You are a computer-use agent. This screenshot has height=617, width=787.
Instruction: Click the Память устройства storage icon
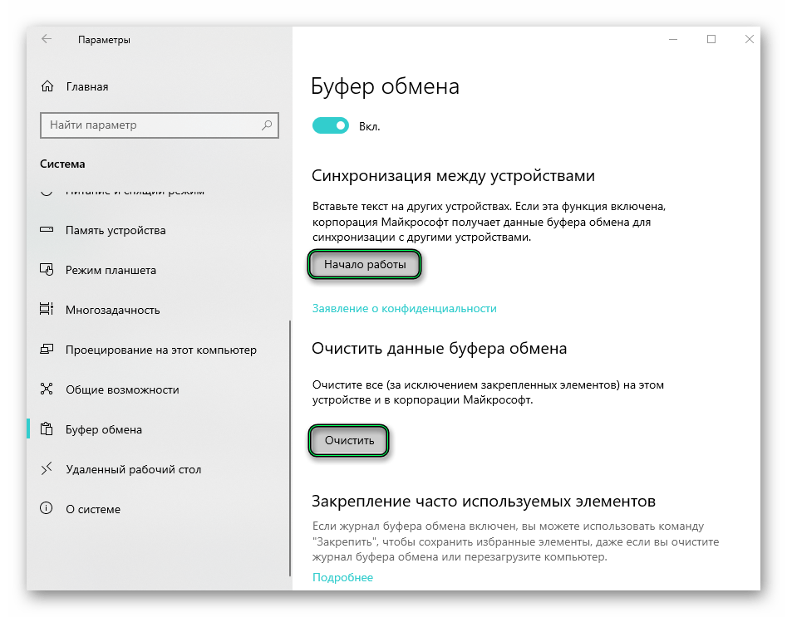tap(47, 230)
